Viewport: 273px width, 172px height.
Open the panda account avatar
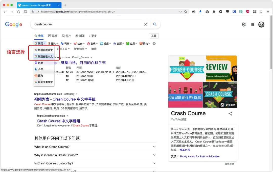click(261, 24)
